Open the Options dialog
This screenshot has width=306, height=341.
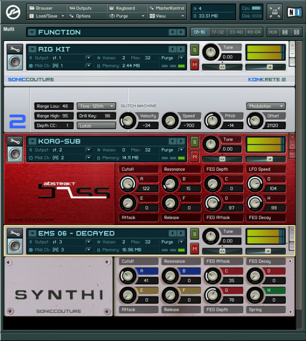[x=87, y=16]
